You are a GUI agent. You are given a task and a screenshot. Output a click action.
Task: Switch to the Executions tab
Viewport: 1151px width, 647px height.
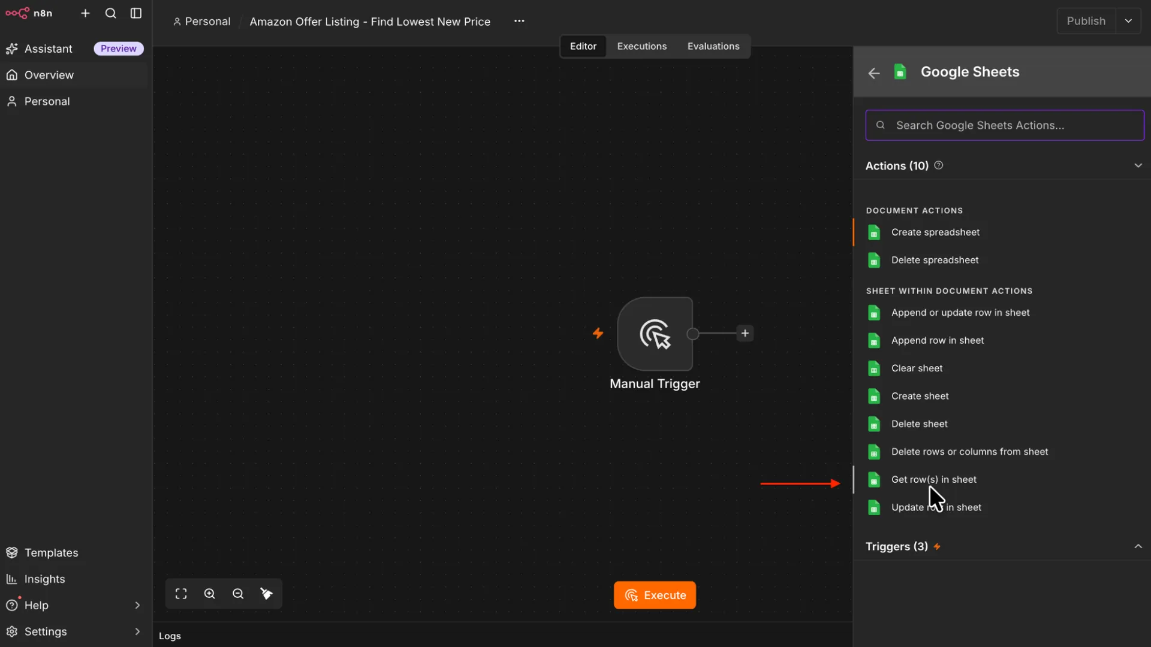tap(641, 46)
